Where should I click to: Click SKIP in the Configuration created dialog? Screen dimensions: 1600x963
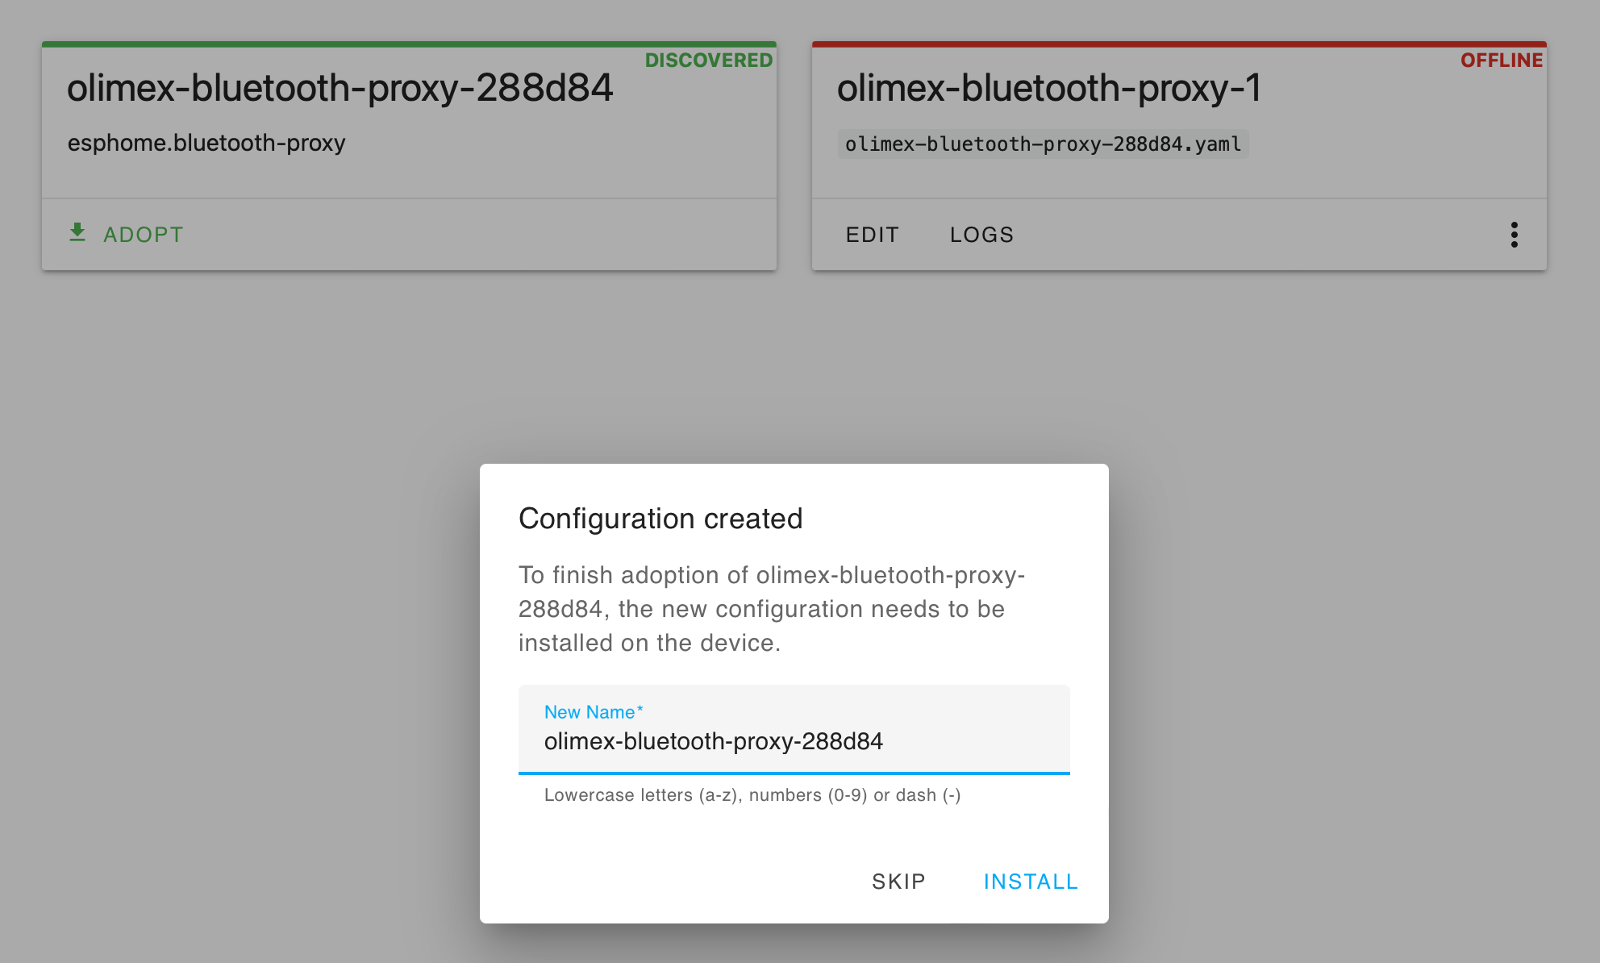tap(898, 881)
